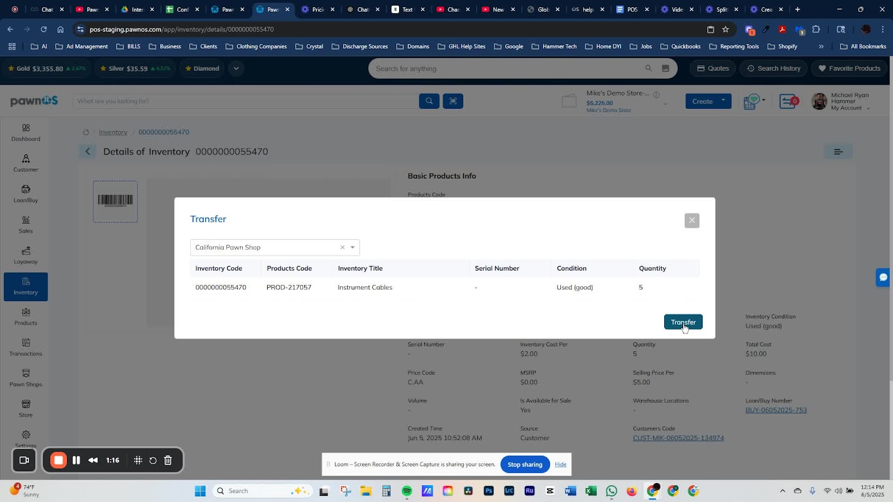
Task: Open Products section in sidebar
Action: (x=26, y=317)
